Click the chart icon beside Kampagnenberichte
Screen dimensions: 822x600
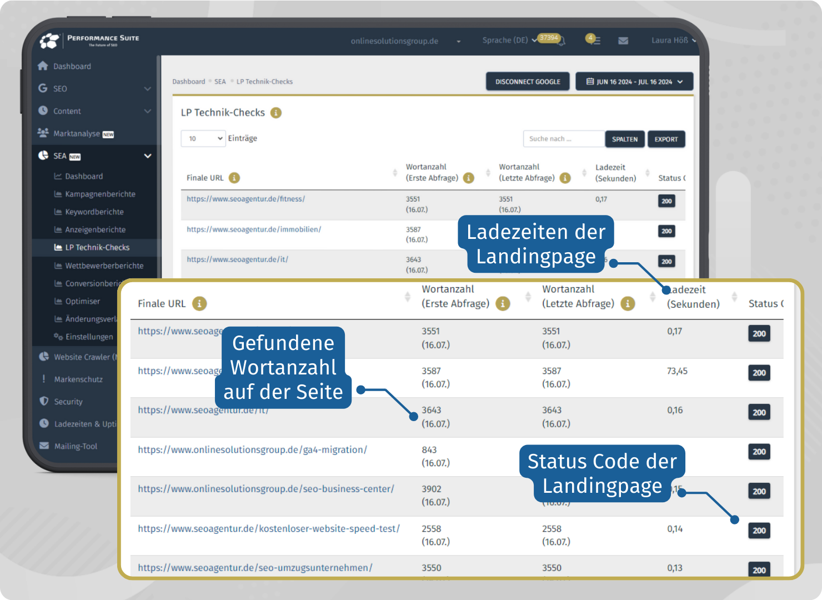(x=58, y=194)
